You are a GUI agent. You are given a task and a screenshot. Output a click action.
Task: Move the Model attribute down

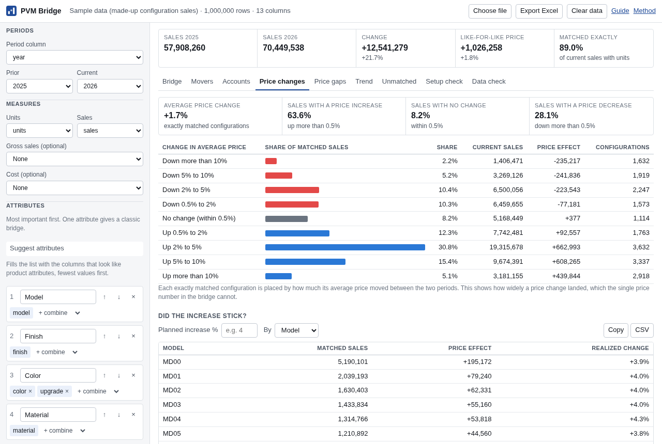(119, 297)
